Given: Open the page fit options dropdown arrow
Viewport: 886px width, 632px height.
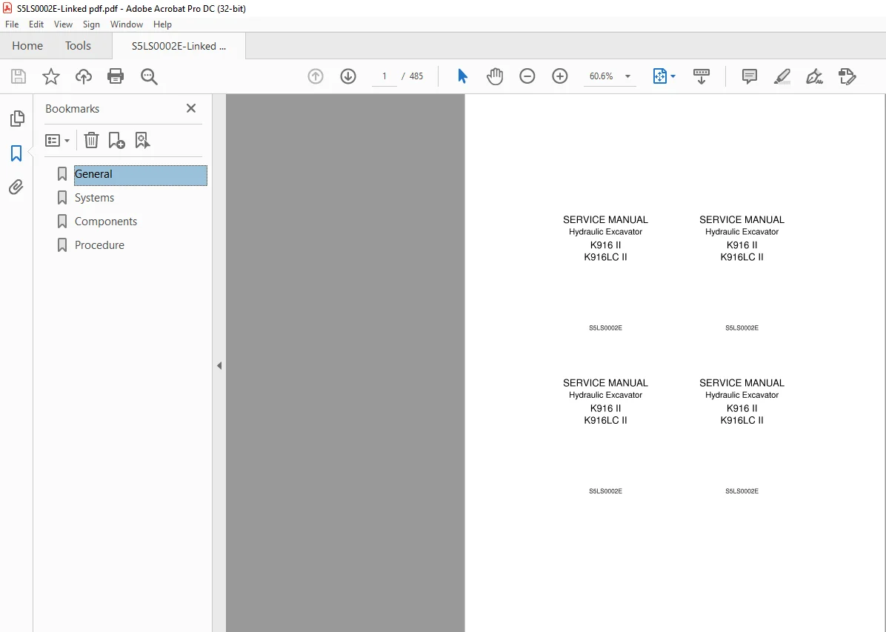Looking at the screenshot, I should (673, 76).
